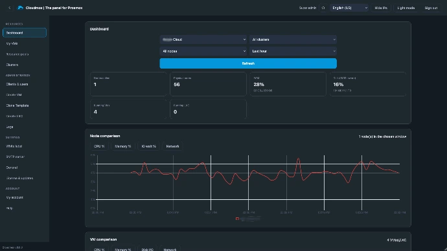Click the Super admin role label
Viewport: 447px width, 251px height.
pyautogui.click(x=308, y=8)
